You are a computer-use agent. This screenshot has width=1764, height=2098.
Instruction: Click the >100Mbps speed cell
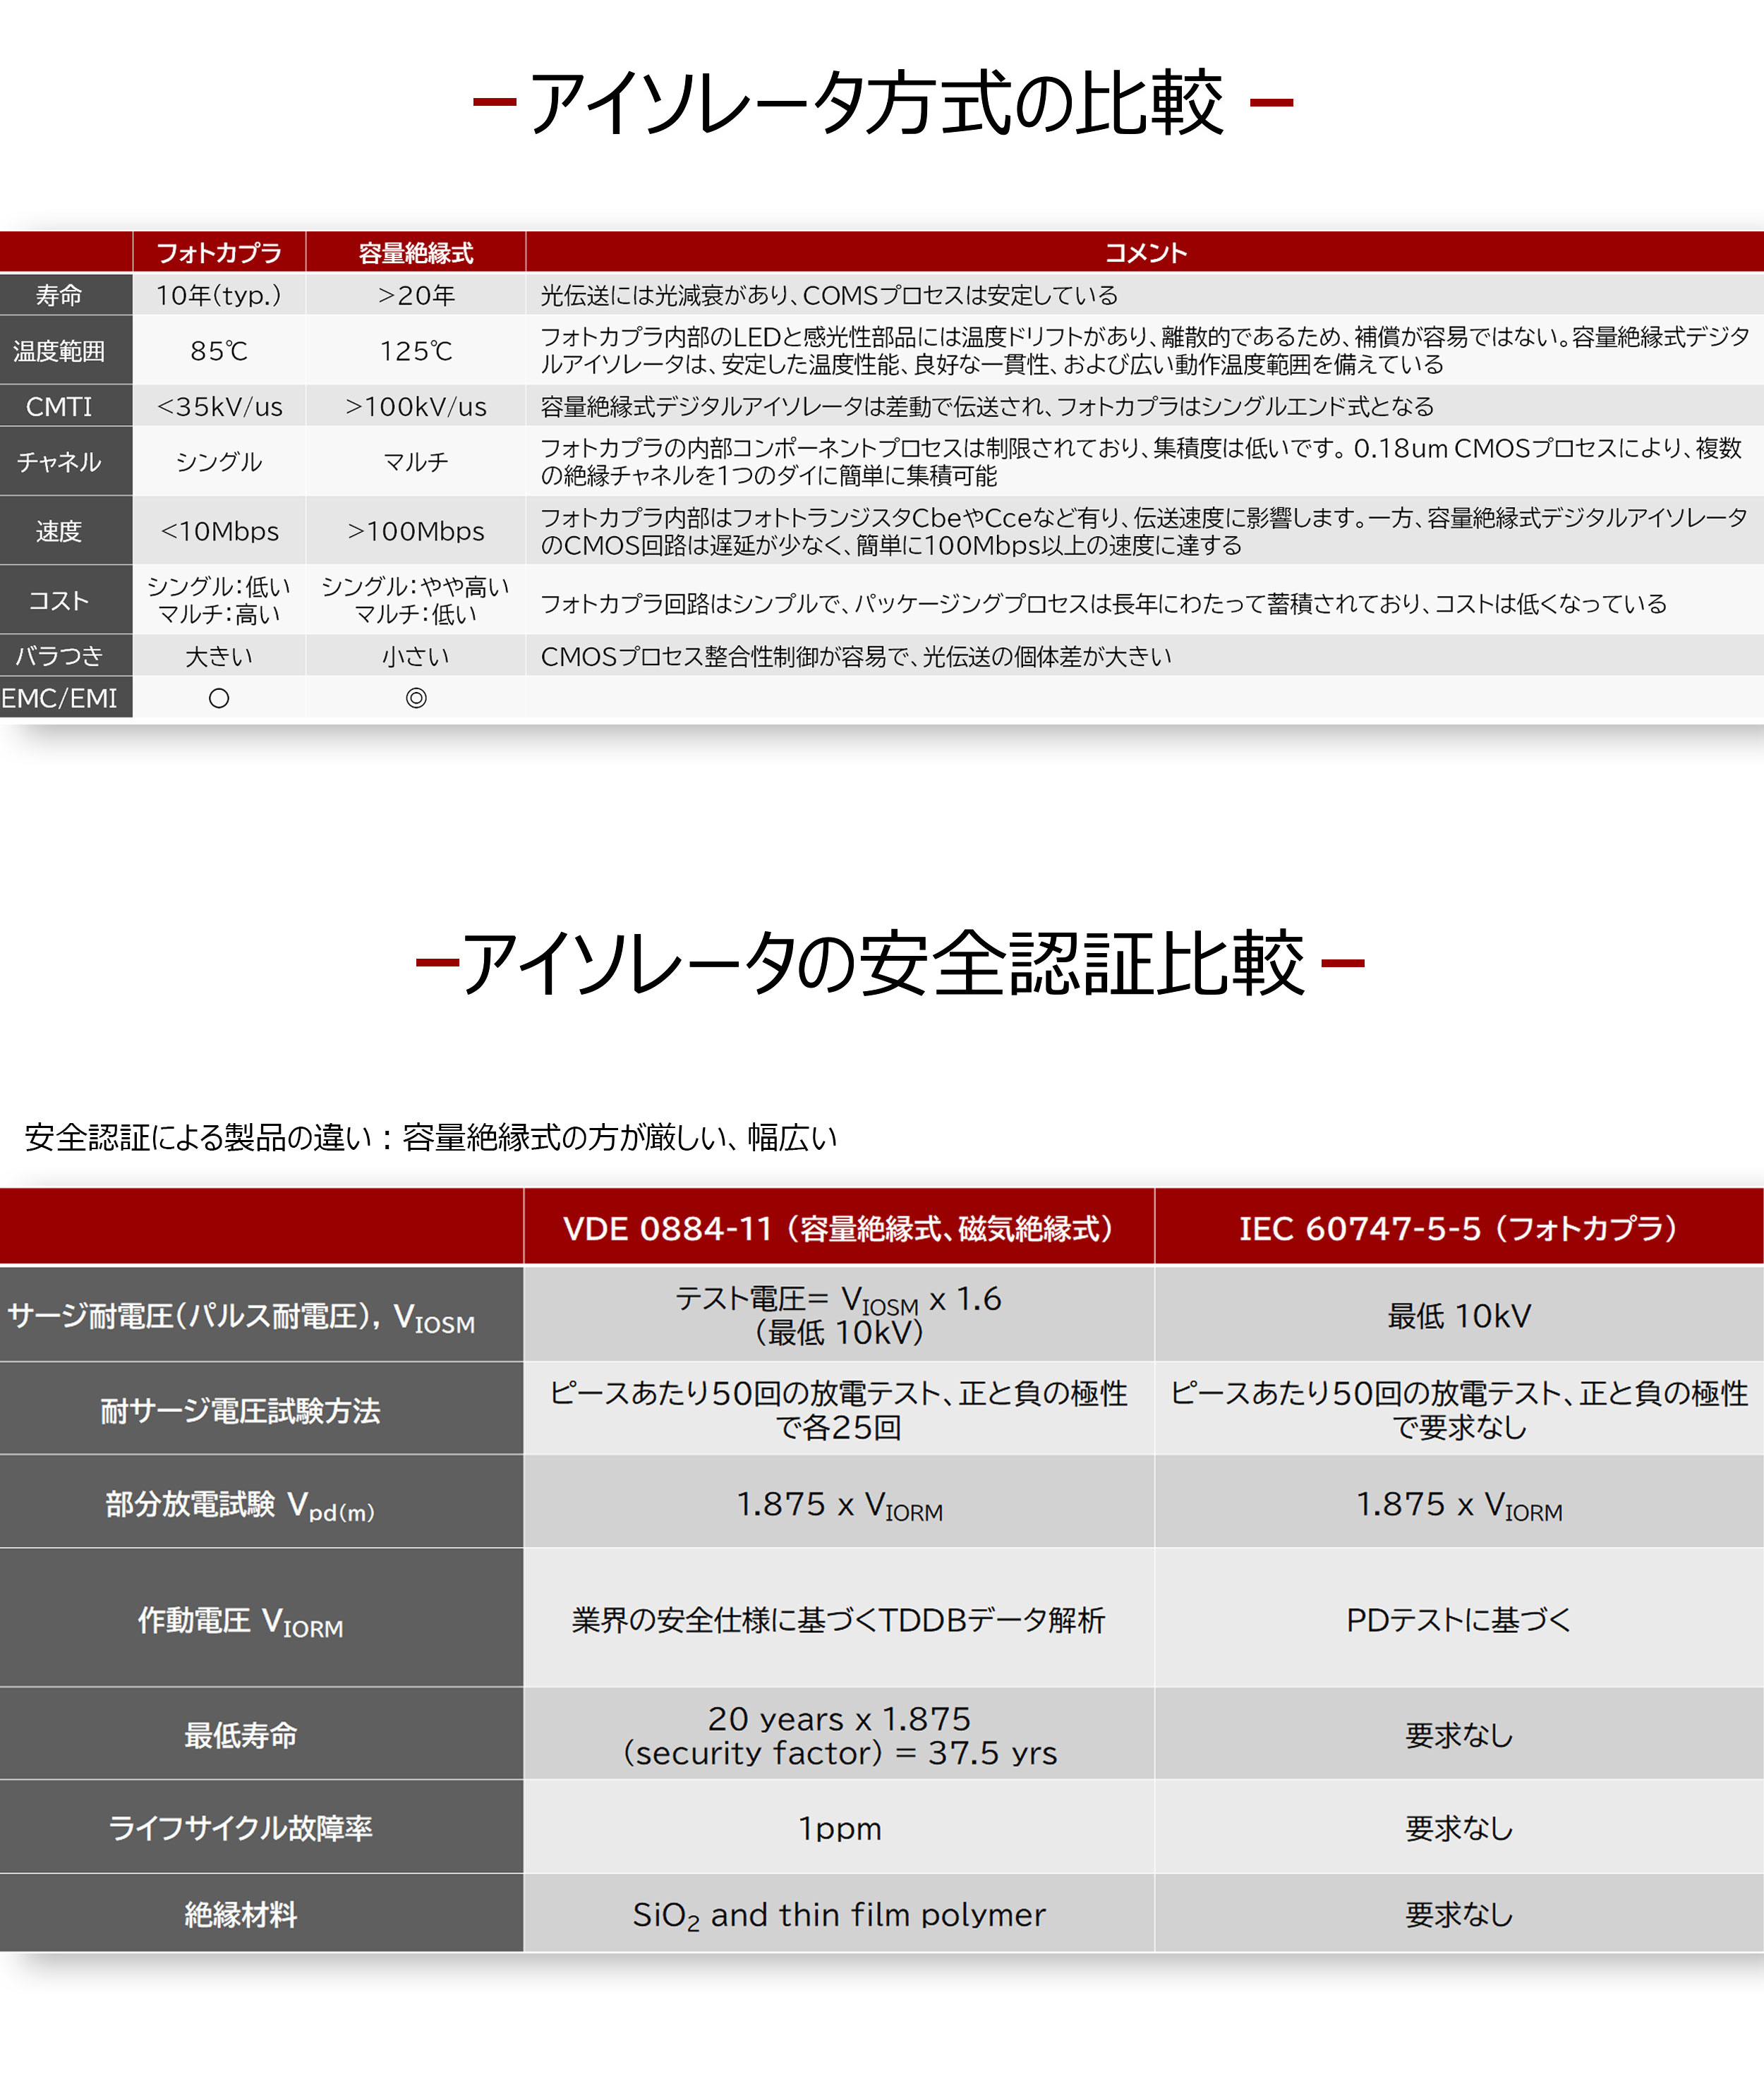point(415,532)
